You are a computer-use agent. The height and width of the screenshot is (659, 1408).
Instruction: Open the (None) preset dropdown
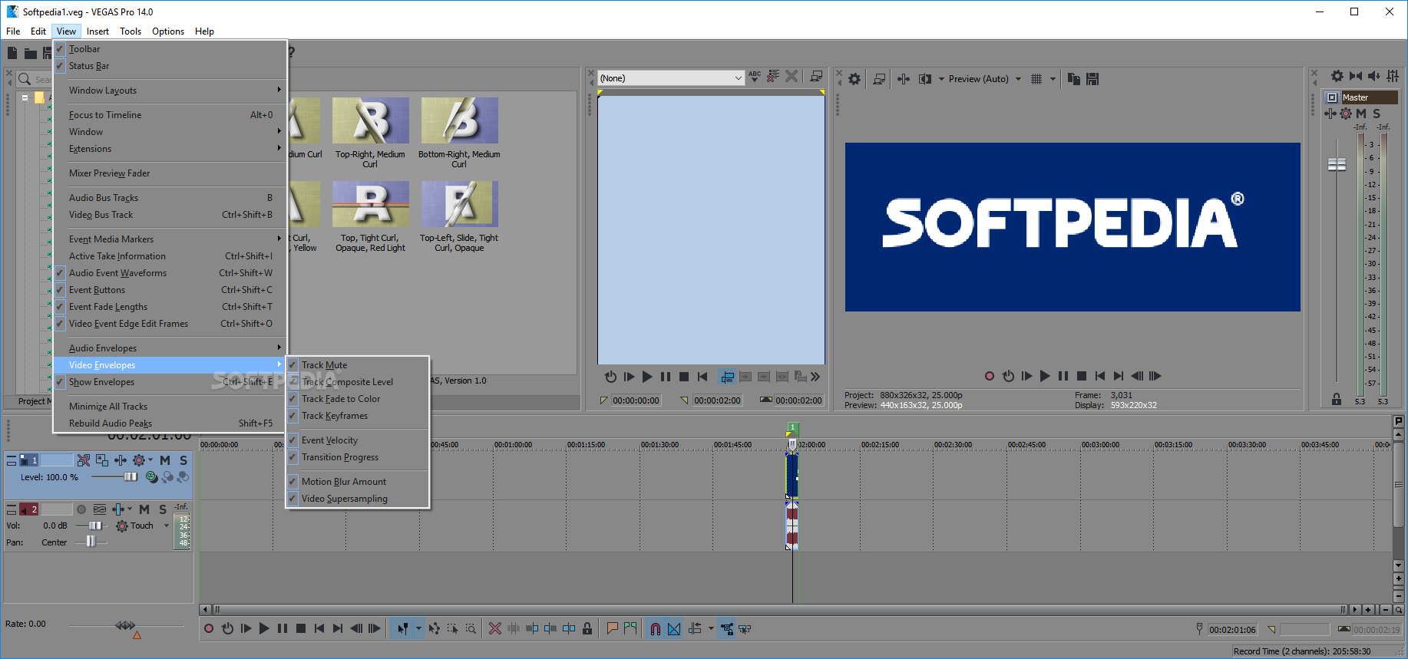671,78
